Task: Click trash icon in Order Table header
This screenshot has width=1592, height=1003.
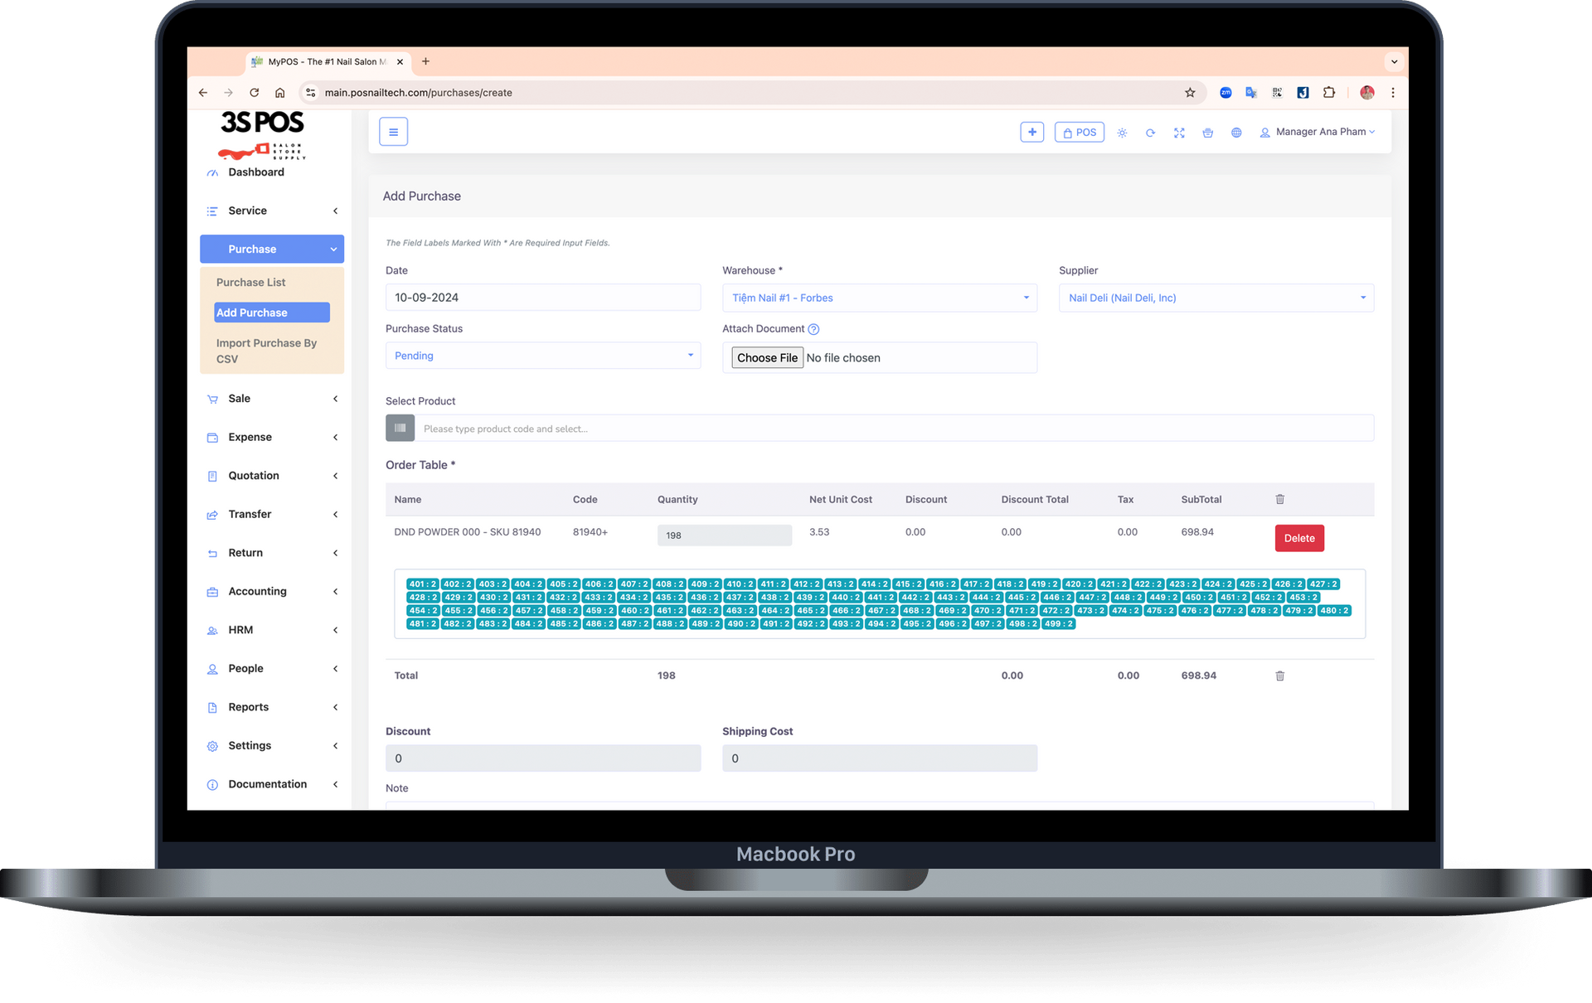Action: (x=1279, y=499)
